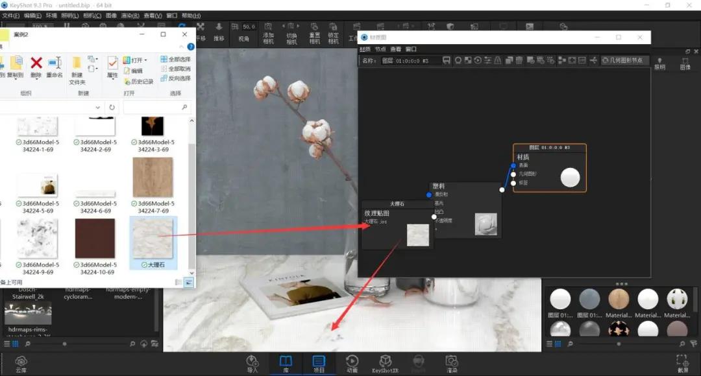Click 全部取消 select none in Explorer
This screenshot has width=701, height=376.
175,69
